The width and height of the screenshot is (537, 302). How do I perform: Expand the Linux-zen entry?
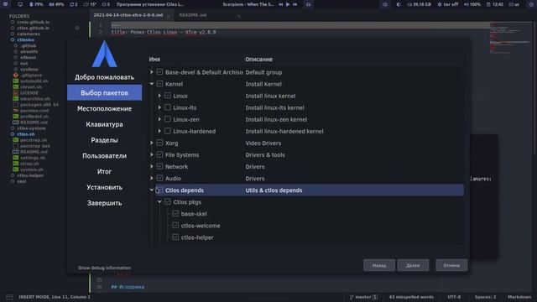[x=159, y=119]
